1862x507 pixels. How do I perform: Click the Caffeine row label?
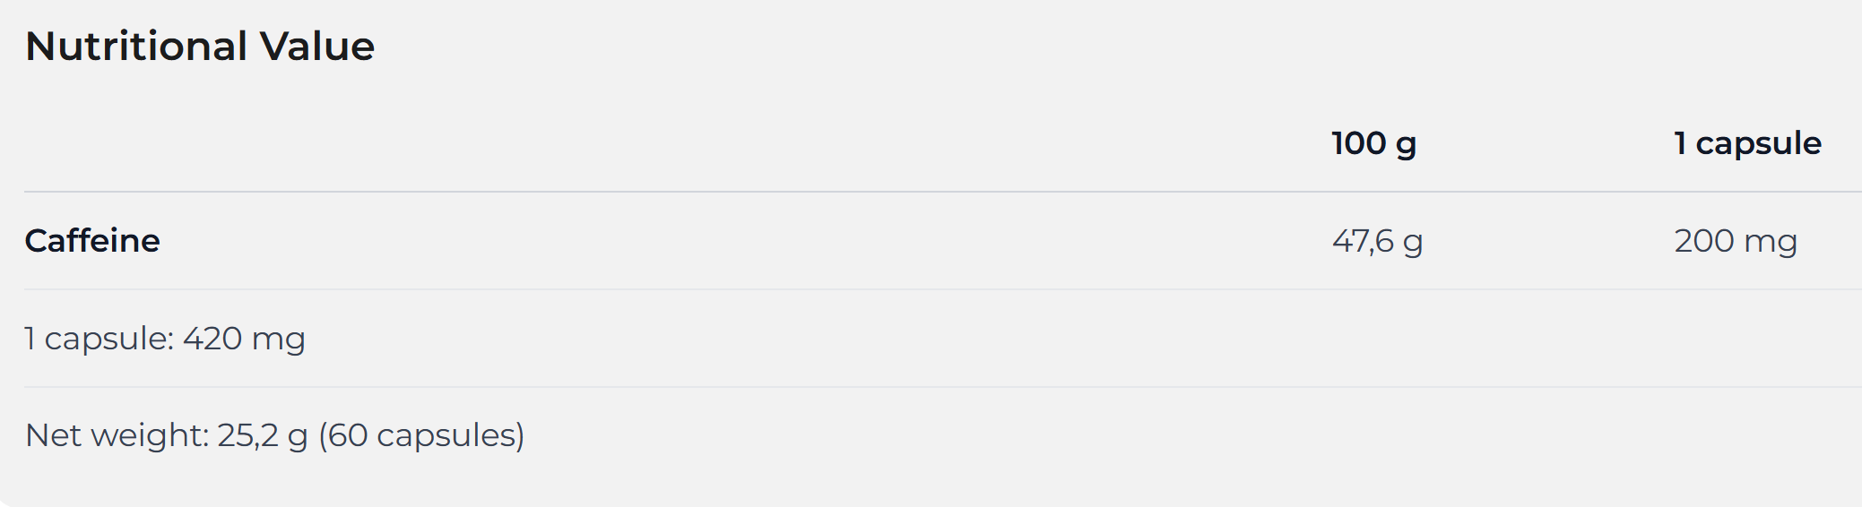pyautogui.click(x=92, y=241)
